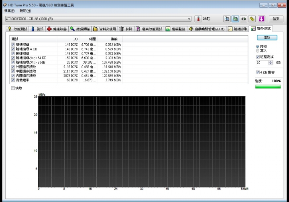Open the 說明(H) menu
The image size is (289, 202).
pyautogui.click(x=25, y=11)
